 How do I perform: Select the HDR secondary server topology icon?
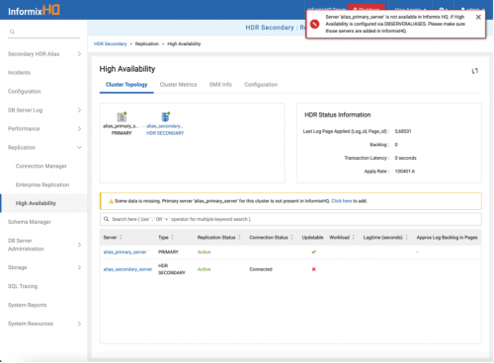165,116
